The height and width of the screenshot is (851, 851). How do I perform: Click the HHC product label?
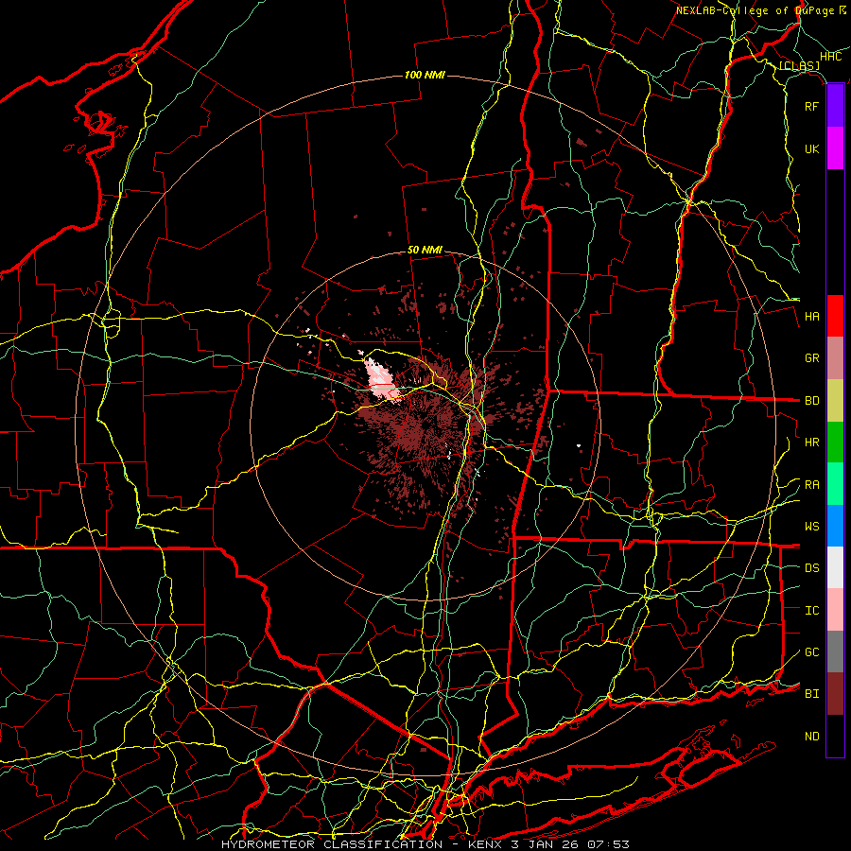[x=830, y=57]
